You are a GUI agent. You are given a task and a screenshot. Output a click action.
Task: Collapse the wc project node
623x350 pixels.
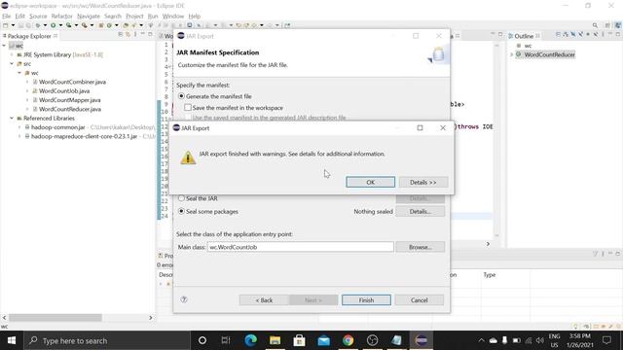[4, 46]
